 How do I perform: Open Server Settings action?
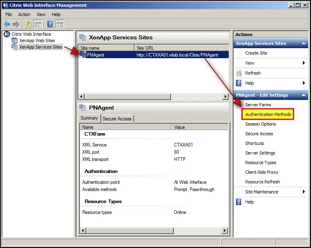[260, 153]
